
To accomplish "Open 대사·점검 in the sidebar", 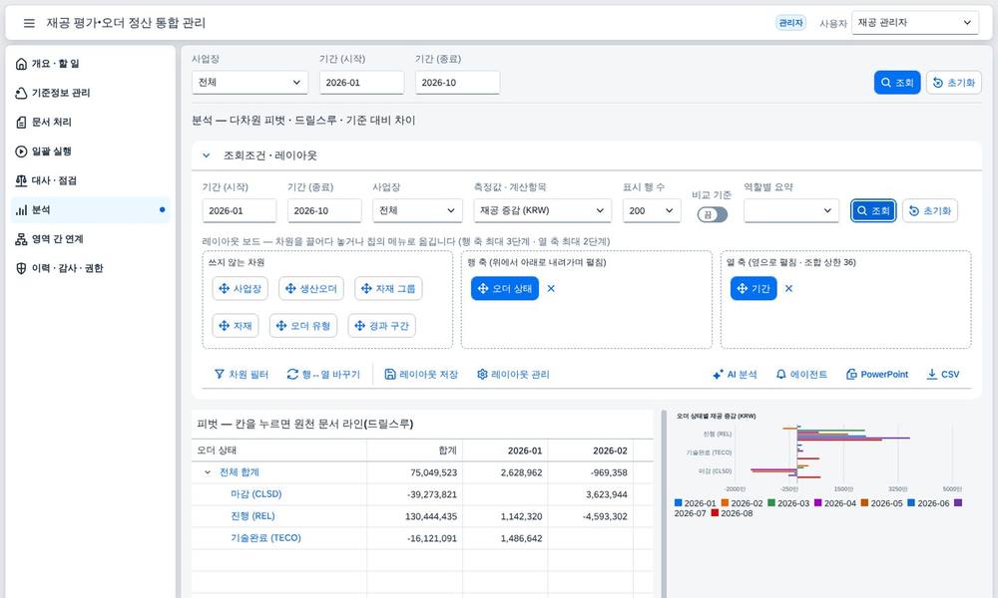I will coord(91,180).
